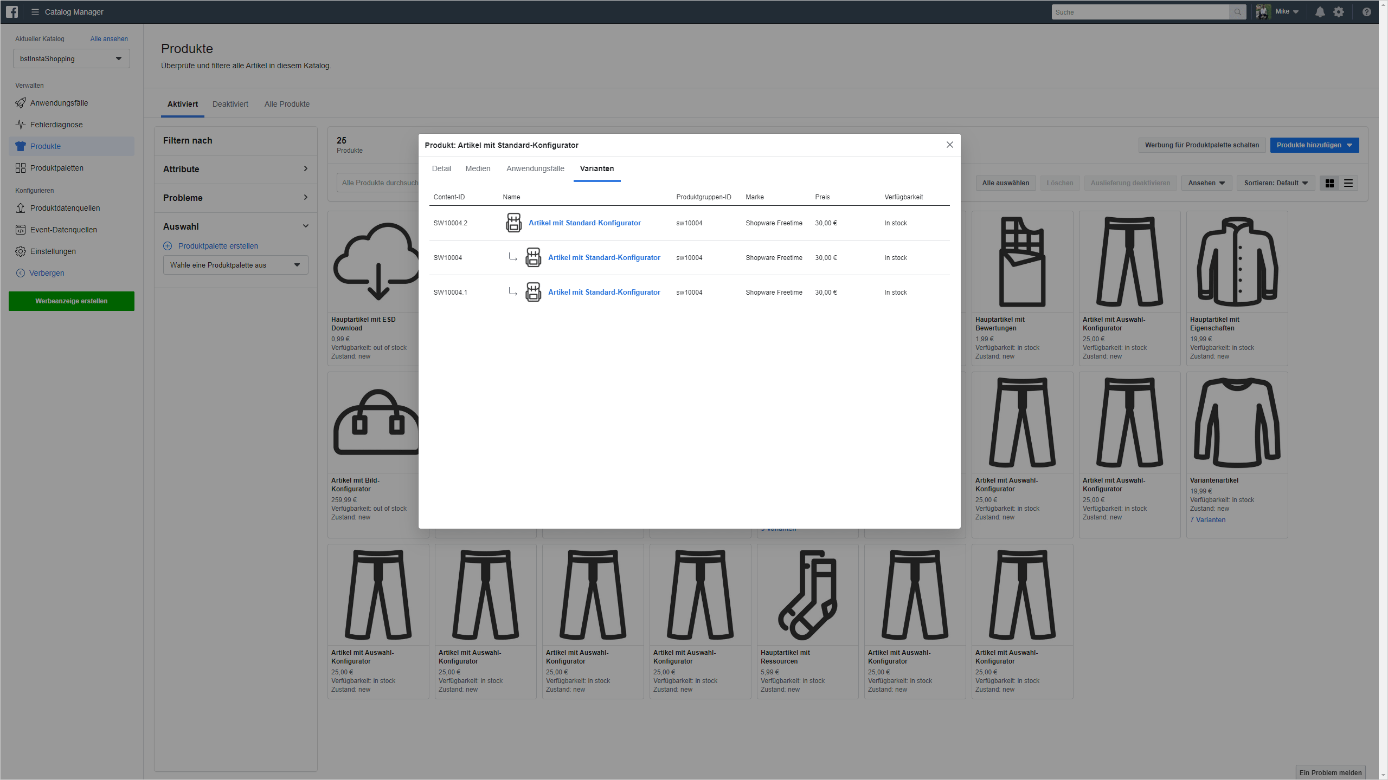Switch to list view layout
Image resolution: width=1388 pixels, height=780 pixels.
[x=1348, y=183]
